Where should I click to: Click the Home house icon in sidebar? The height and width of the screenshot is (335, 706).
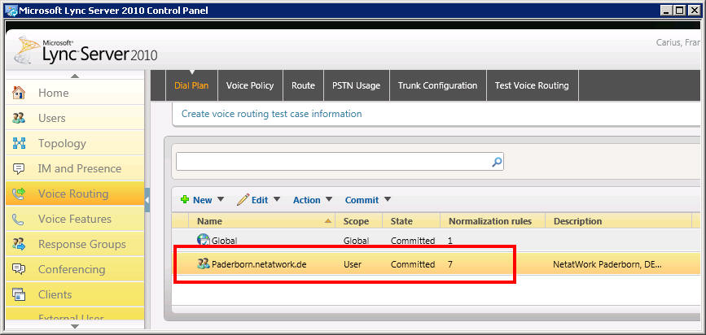[x=19, y=93]
